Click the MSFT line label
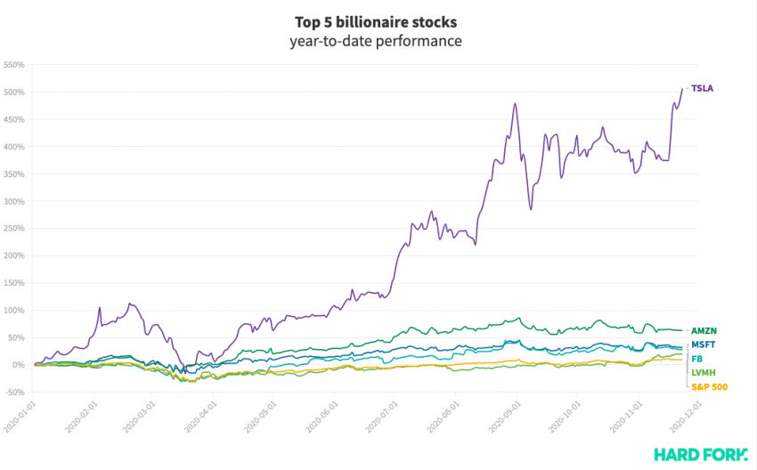757x470 pixels. (704, 344)
